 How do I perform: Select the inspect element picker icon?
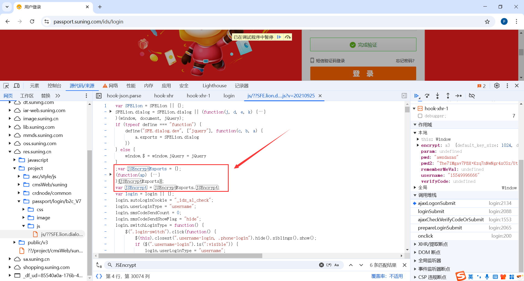(x=6, y=86)
